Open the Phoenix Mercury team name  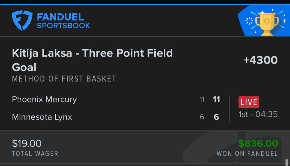(44, 99)
